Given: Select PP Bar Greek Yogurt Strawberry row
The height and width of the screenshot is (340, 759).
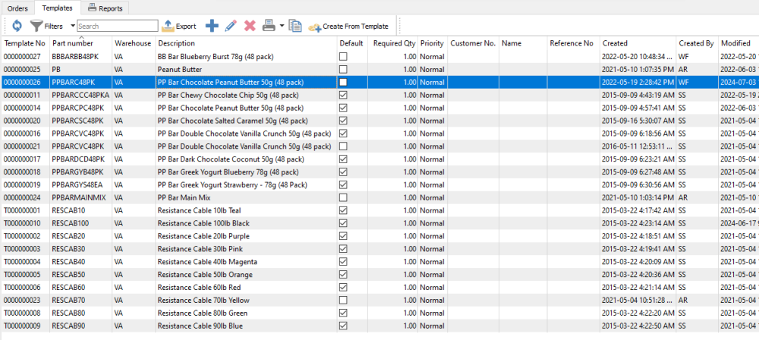Looking at the screenshot, I should coord(379,185).
